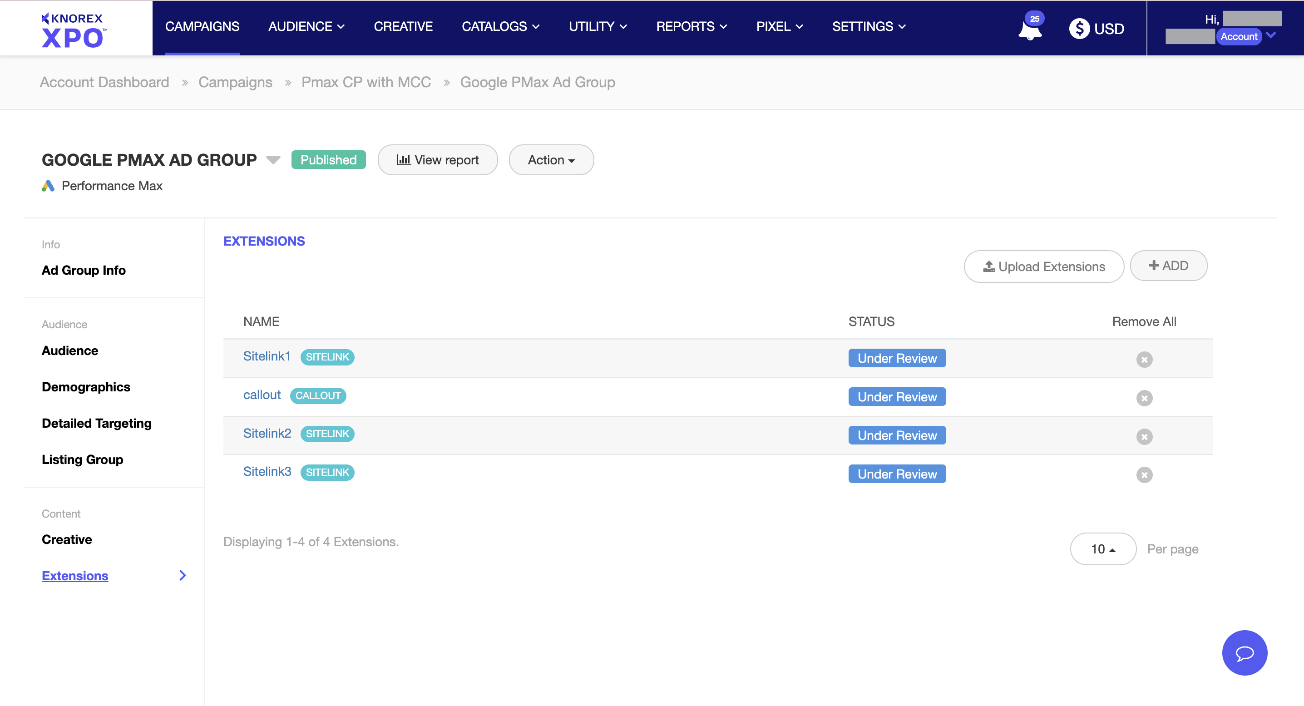Screen dimensions: 1304x706
Task: Click the Knorex XPO logo
Action: [x=74, y=30]
